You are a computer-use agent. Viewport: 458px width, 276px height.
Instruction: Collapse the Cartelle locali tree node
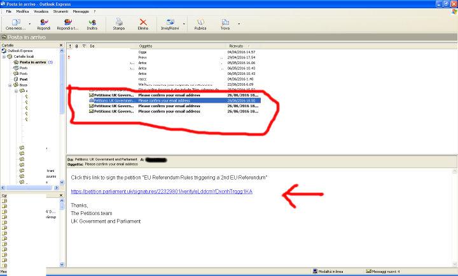pos(4,56)
